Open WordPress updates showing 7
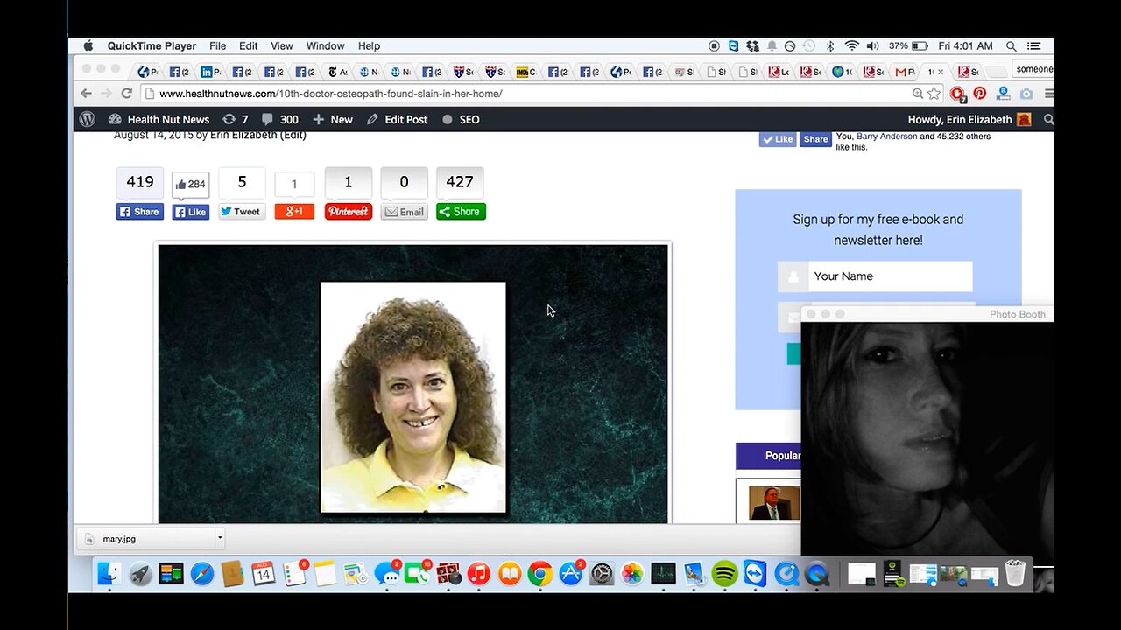 [x=235, y=119]
